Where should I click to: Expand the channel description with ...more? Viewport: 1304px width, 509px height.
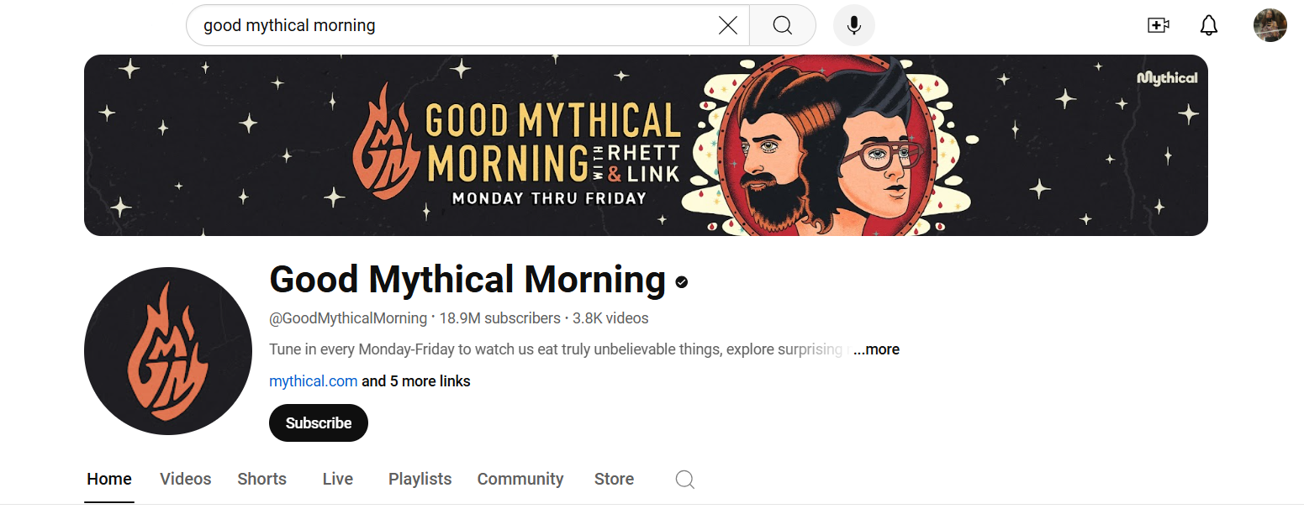pyautogui.click(x=878, y=349)
